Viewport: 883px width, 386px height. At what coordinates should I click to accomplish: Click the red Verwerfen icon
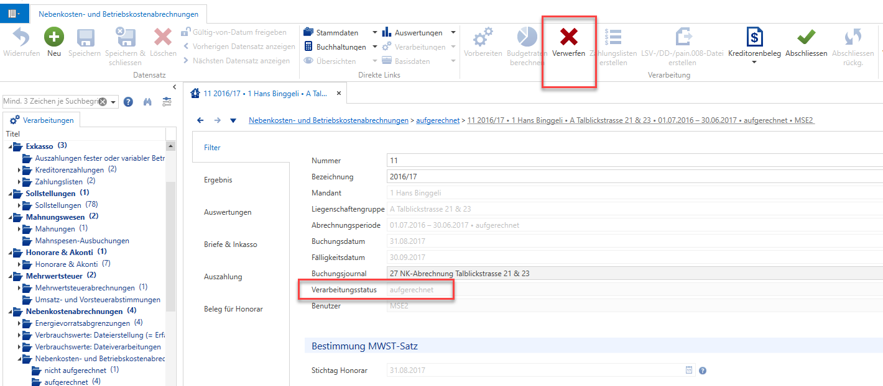[568, 37]
